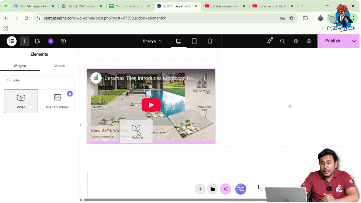Open the Structure layers icon

[296, 41]
